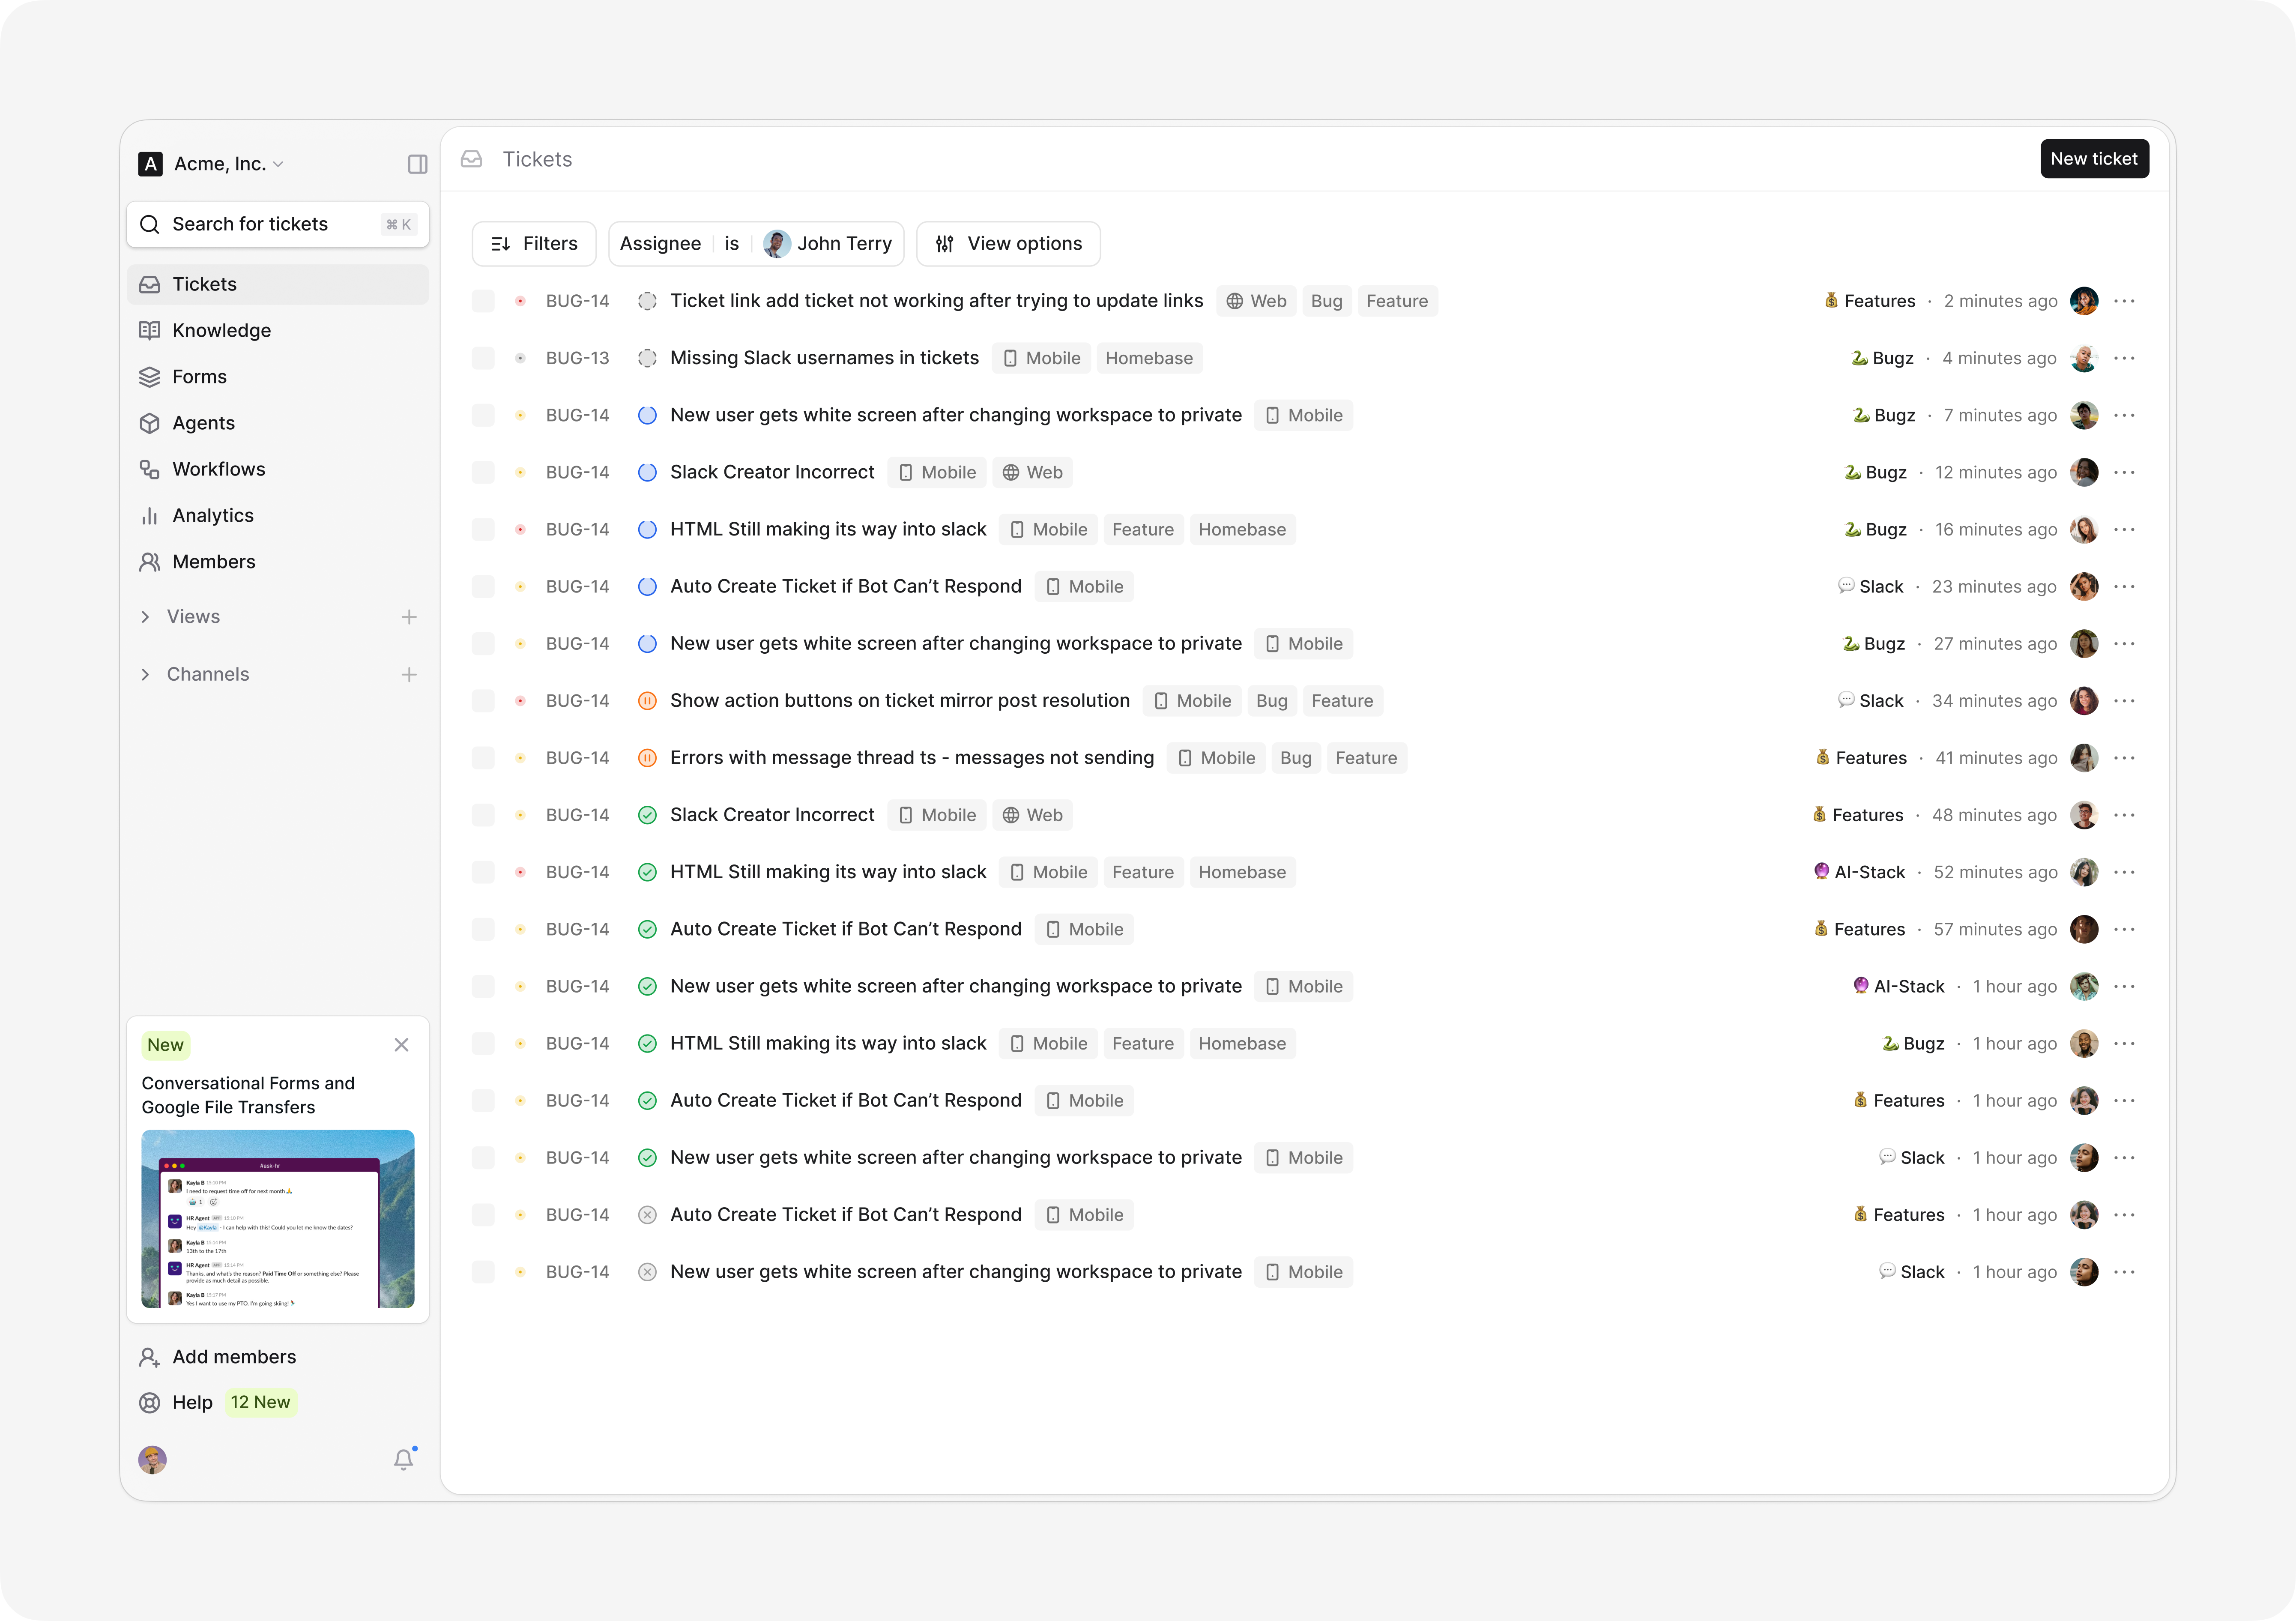
Task: Click priority dot on 'Ticket link add ticket' row
Action: click(x=520, y=301)
